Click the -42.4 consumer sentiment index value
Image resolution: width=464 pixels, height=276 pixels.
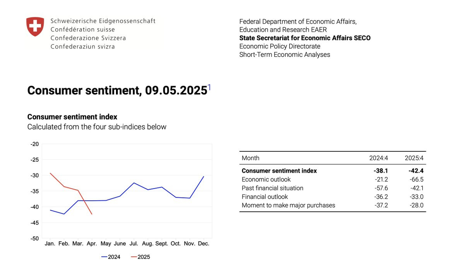pyautogui.click(x=415, y=171)
